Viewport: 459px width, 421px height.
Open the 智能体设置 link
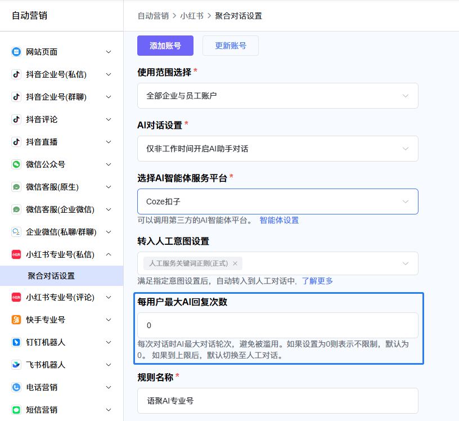[279, 220]
